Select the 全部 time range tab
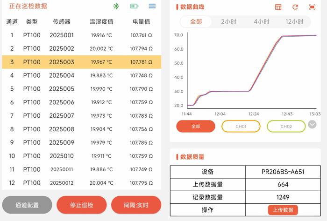Screen dimensions: 327x221 (x=196, y=22)
